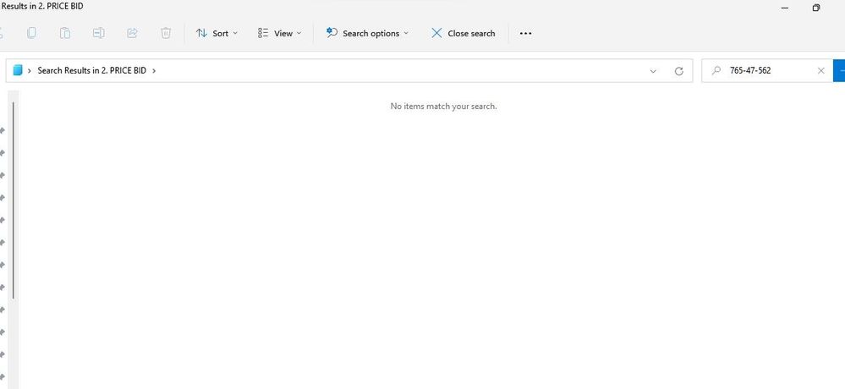Click the Paste clipboard icon
The height and width of the screenshot is (389, 845).
click(64, 33)
